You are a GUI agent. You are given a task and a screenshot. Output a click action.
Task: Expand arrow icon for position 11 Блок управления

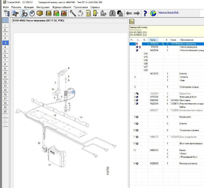(x=138, y=137)
